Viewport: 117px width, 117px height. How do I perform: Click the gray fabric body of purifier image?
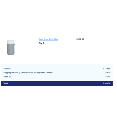(x=11, y=49)
